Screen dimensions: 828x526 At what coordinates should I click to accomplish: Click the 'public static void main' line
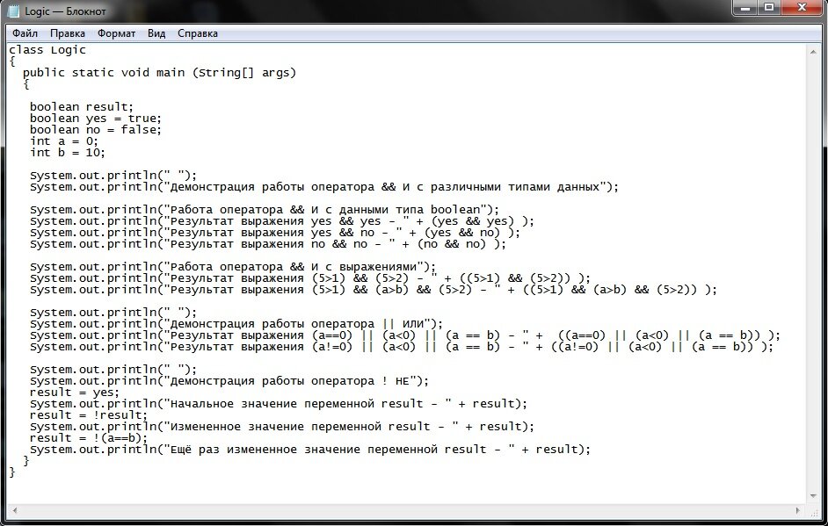point(159,73)
